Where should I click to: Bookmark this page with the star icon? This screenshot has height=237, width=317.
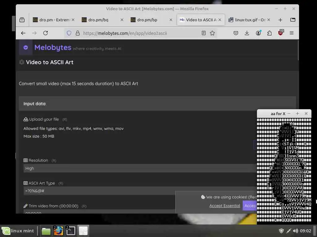(212, 33)
